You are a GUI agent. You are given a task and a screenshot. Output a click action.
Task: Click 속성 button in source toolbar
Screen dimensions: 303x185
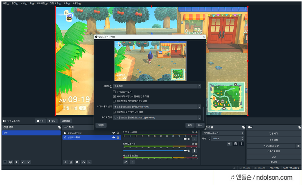40,121
